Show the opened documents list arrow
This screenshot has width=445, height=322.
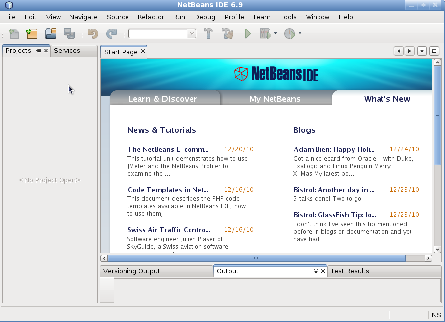422,51
